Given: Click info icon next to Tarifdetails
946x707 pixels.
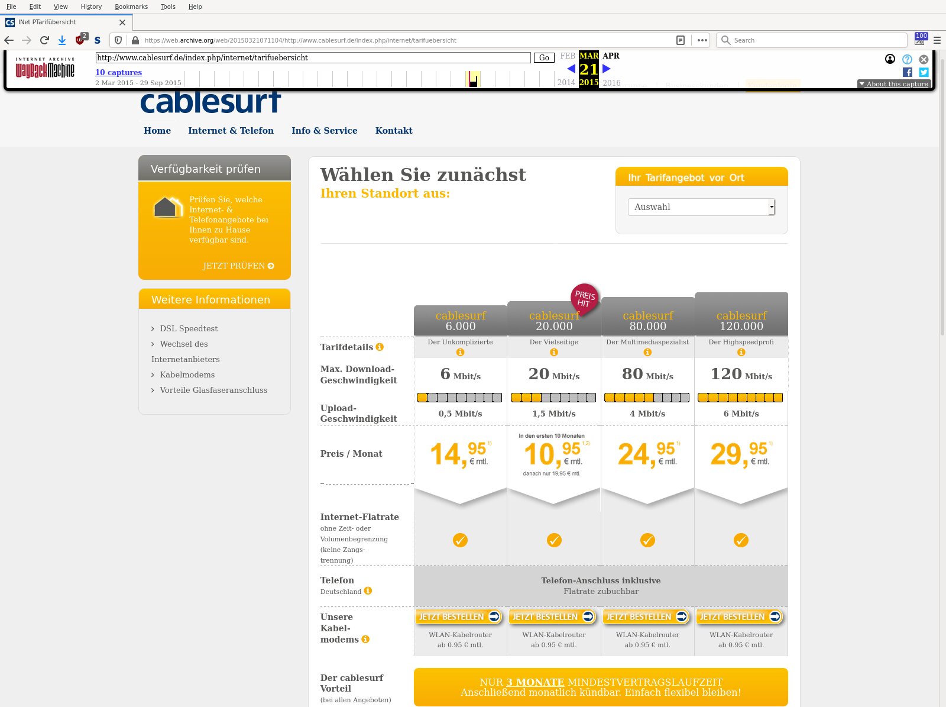Looking at the screenshot, I should pos(380,347).
